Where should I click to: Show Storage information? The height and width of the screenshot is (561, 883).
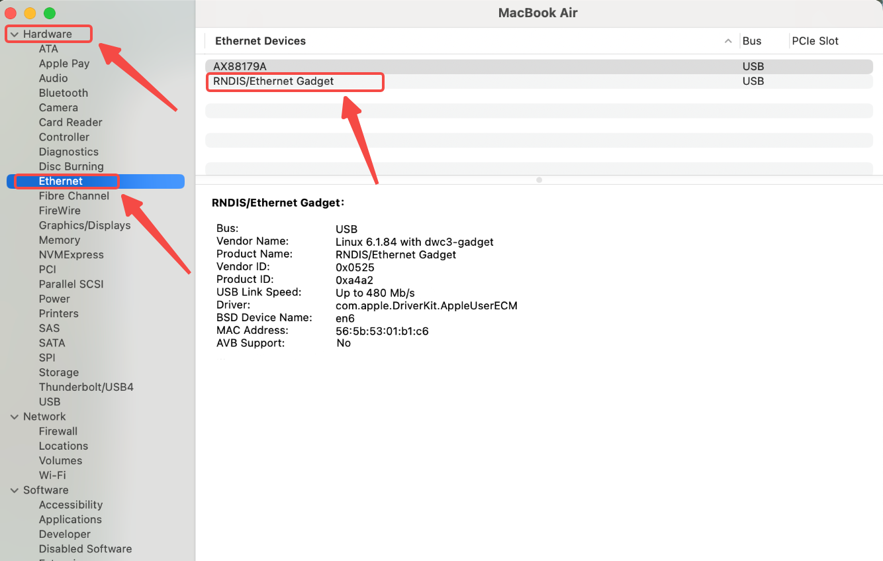(59, 372)
